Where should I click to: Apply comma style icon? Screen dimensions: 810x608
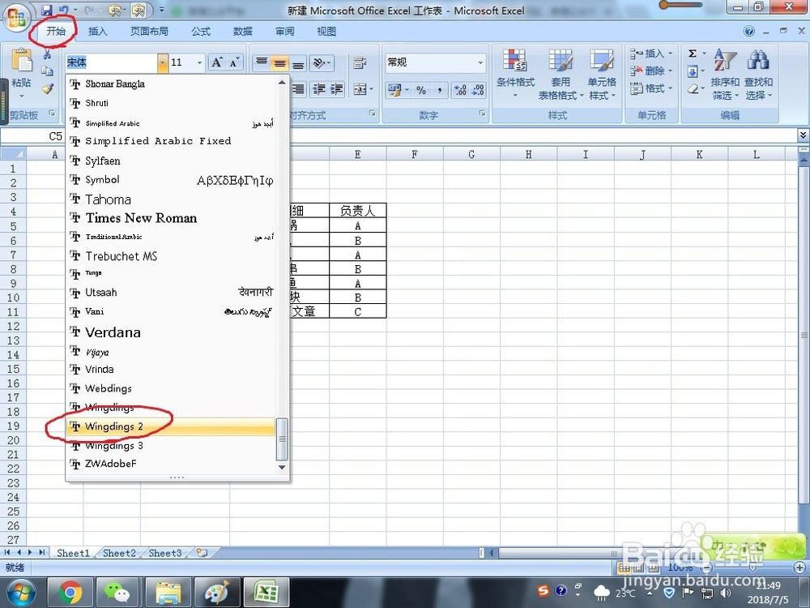440,90
